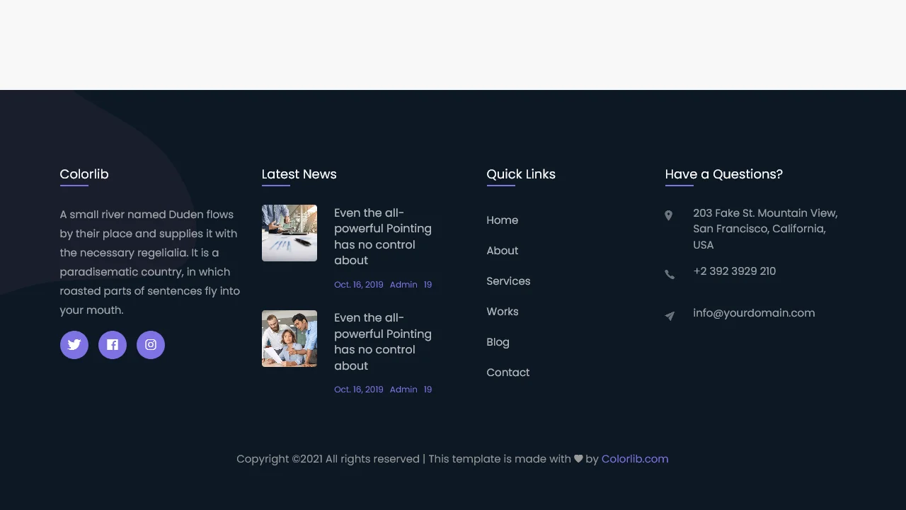Visit the Blog from Quick Links
906x510 pixels.
click(498, 342)
